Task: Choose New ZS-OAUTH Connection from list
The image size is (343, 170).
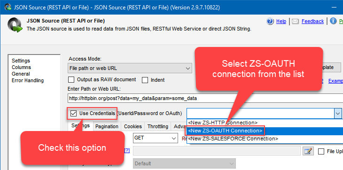Action: coord(225,131)
